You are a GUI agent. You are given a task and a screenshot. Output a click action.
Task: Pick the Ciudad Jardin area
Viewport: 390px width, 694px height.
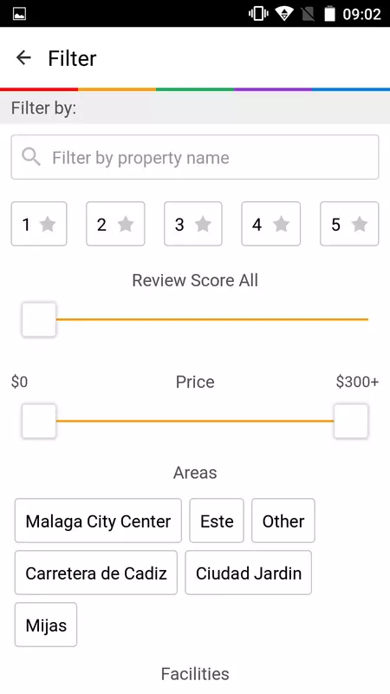(249, 573)
